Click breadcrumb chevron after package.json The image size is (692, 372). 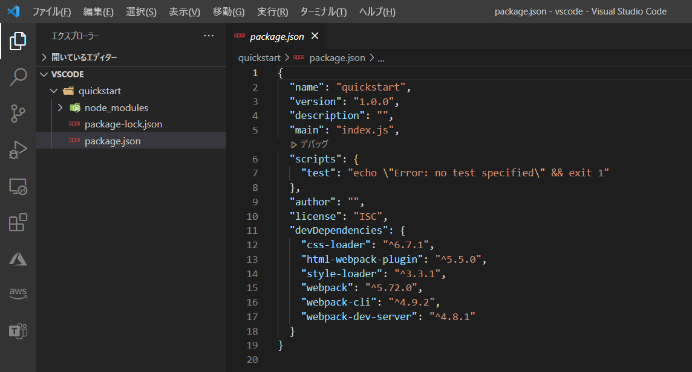tap(371, 58)
